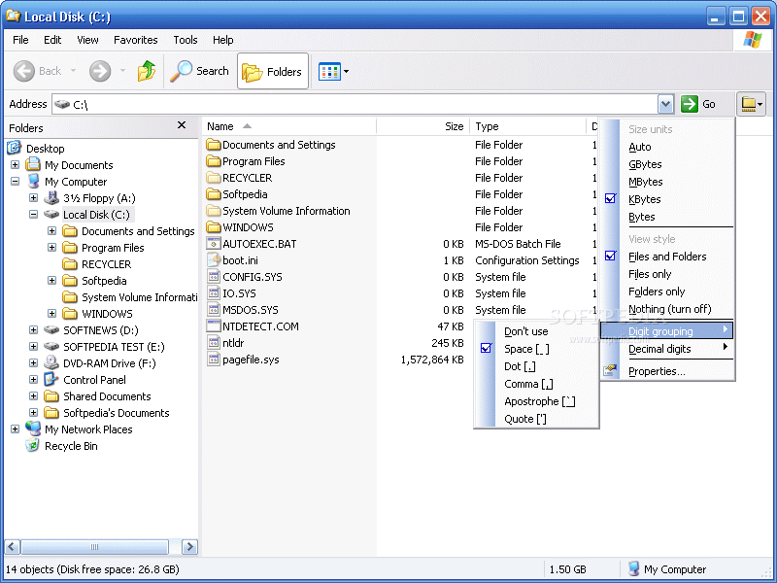Toggle the Folders toolbar button
Viewport: 777px width, 583px height.
coord(273,71)
